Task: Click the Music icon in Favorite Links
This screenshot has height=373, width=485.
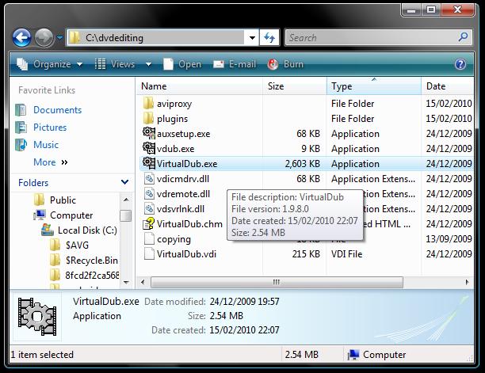Action: click(x=21, y=145)
